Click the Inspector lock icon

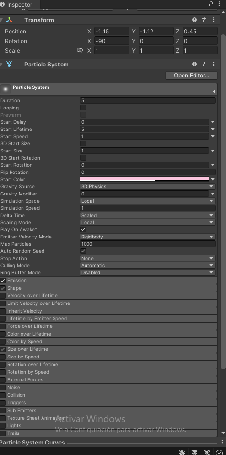(x=211, y=4)
